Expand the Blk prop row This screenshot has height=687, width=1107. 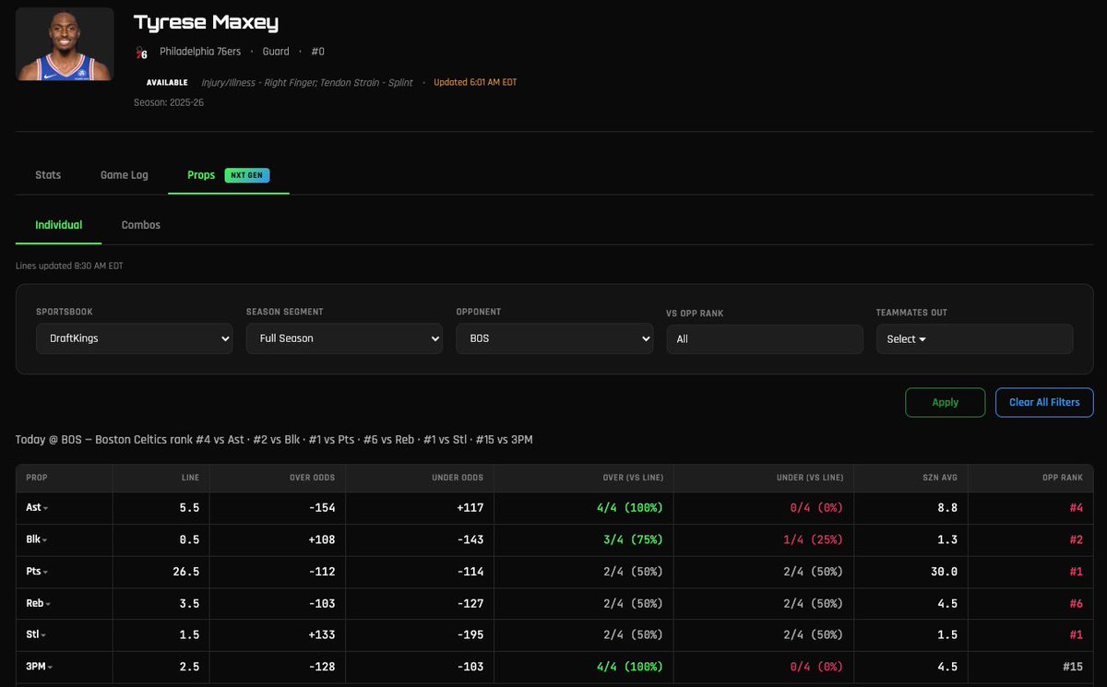click(37, 539)
